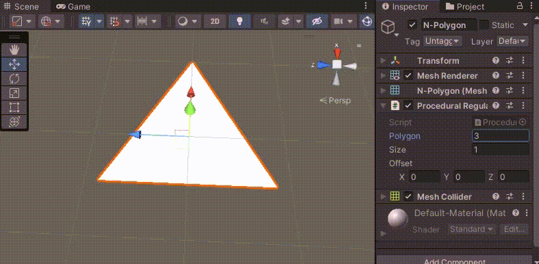This screenshot has height=264, width=539.
Task: Toggle the grid visibility icon
Action: 86,22
